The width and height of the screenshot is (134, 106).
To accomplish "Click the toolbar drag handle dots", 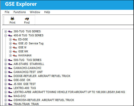I will (4, 20).
